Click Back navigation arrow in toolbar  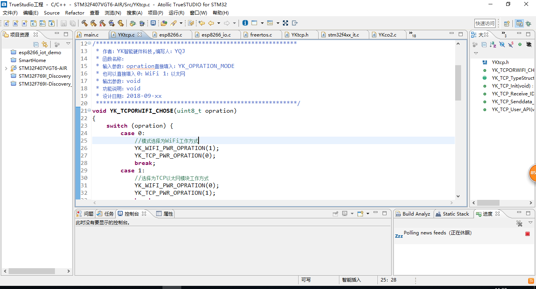click(x=211, y=23)
